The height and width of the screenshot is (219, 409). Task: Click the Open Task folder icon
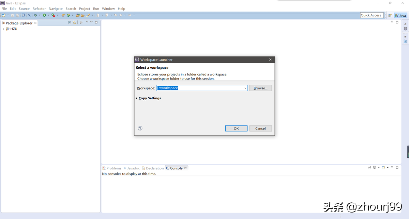coord(82,15)
